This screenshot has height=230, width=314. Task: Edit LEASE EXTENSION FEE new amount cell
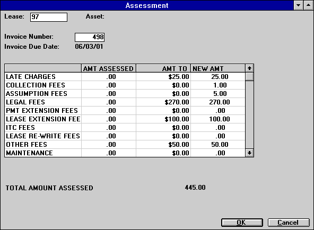click(x=218, y=119)
